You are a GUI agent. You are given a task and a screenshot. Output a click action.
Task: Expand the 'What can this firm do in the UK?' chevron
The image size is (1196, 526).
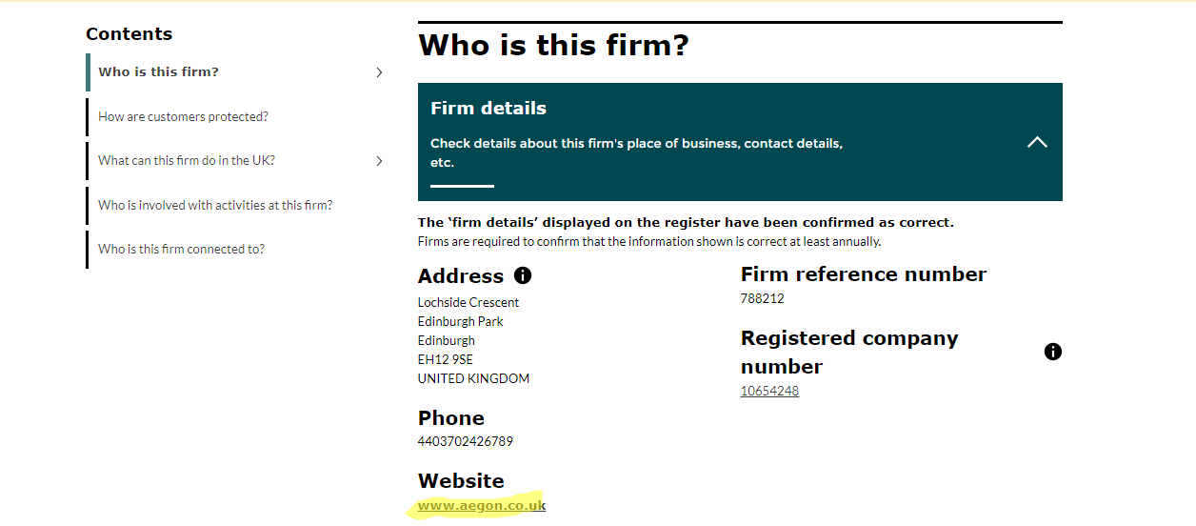pos(379,161)
